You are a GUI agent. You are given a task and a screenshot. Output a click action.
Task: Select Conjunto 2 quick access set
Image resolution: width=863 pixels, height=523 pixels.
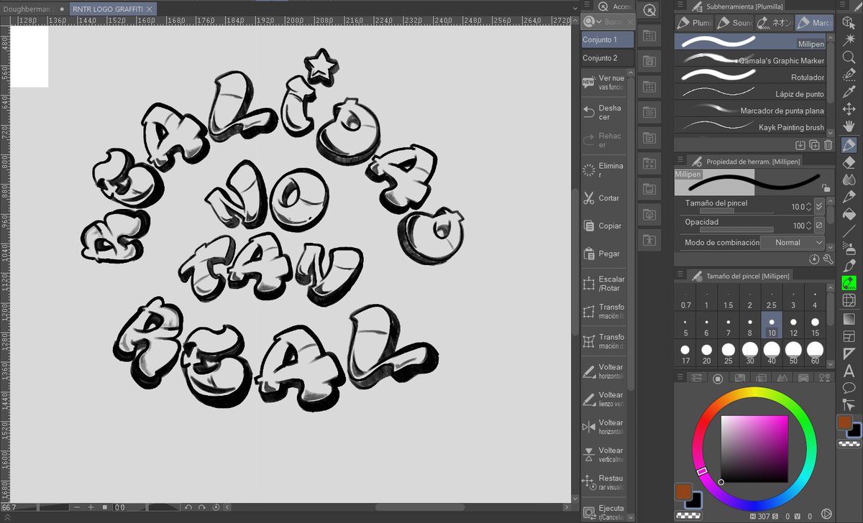point(608,58)
